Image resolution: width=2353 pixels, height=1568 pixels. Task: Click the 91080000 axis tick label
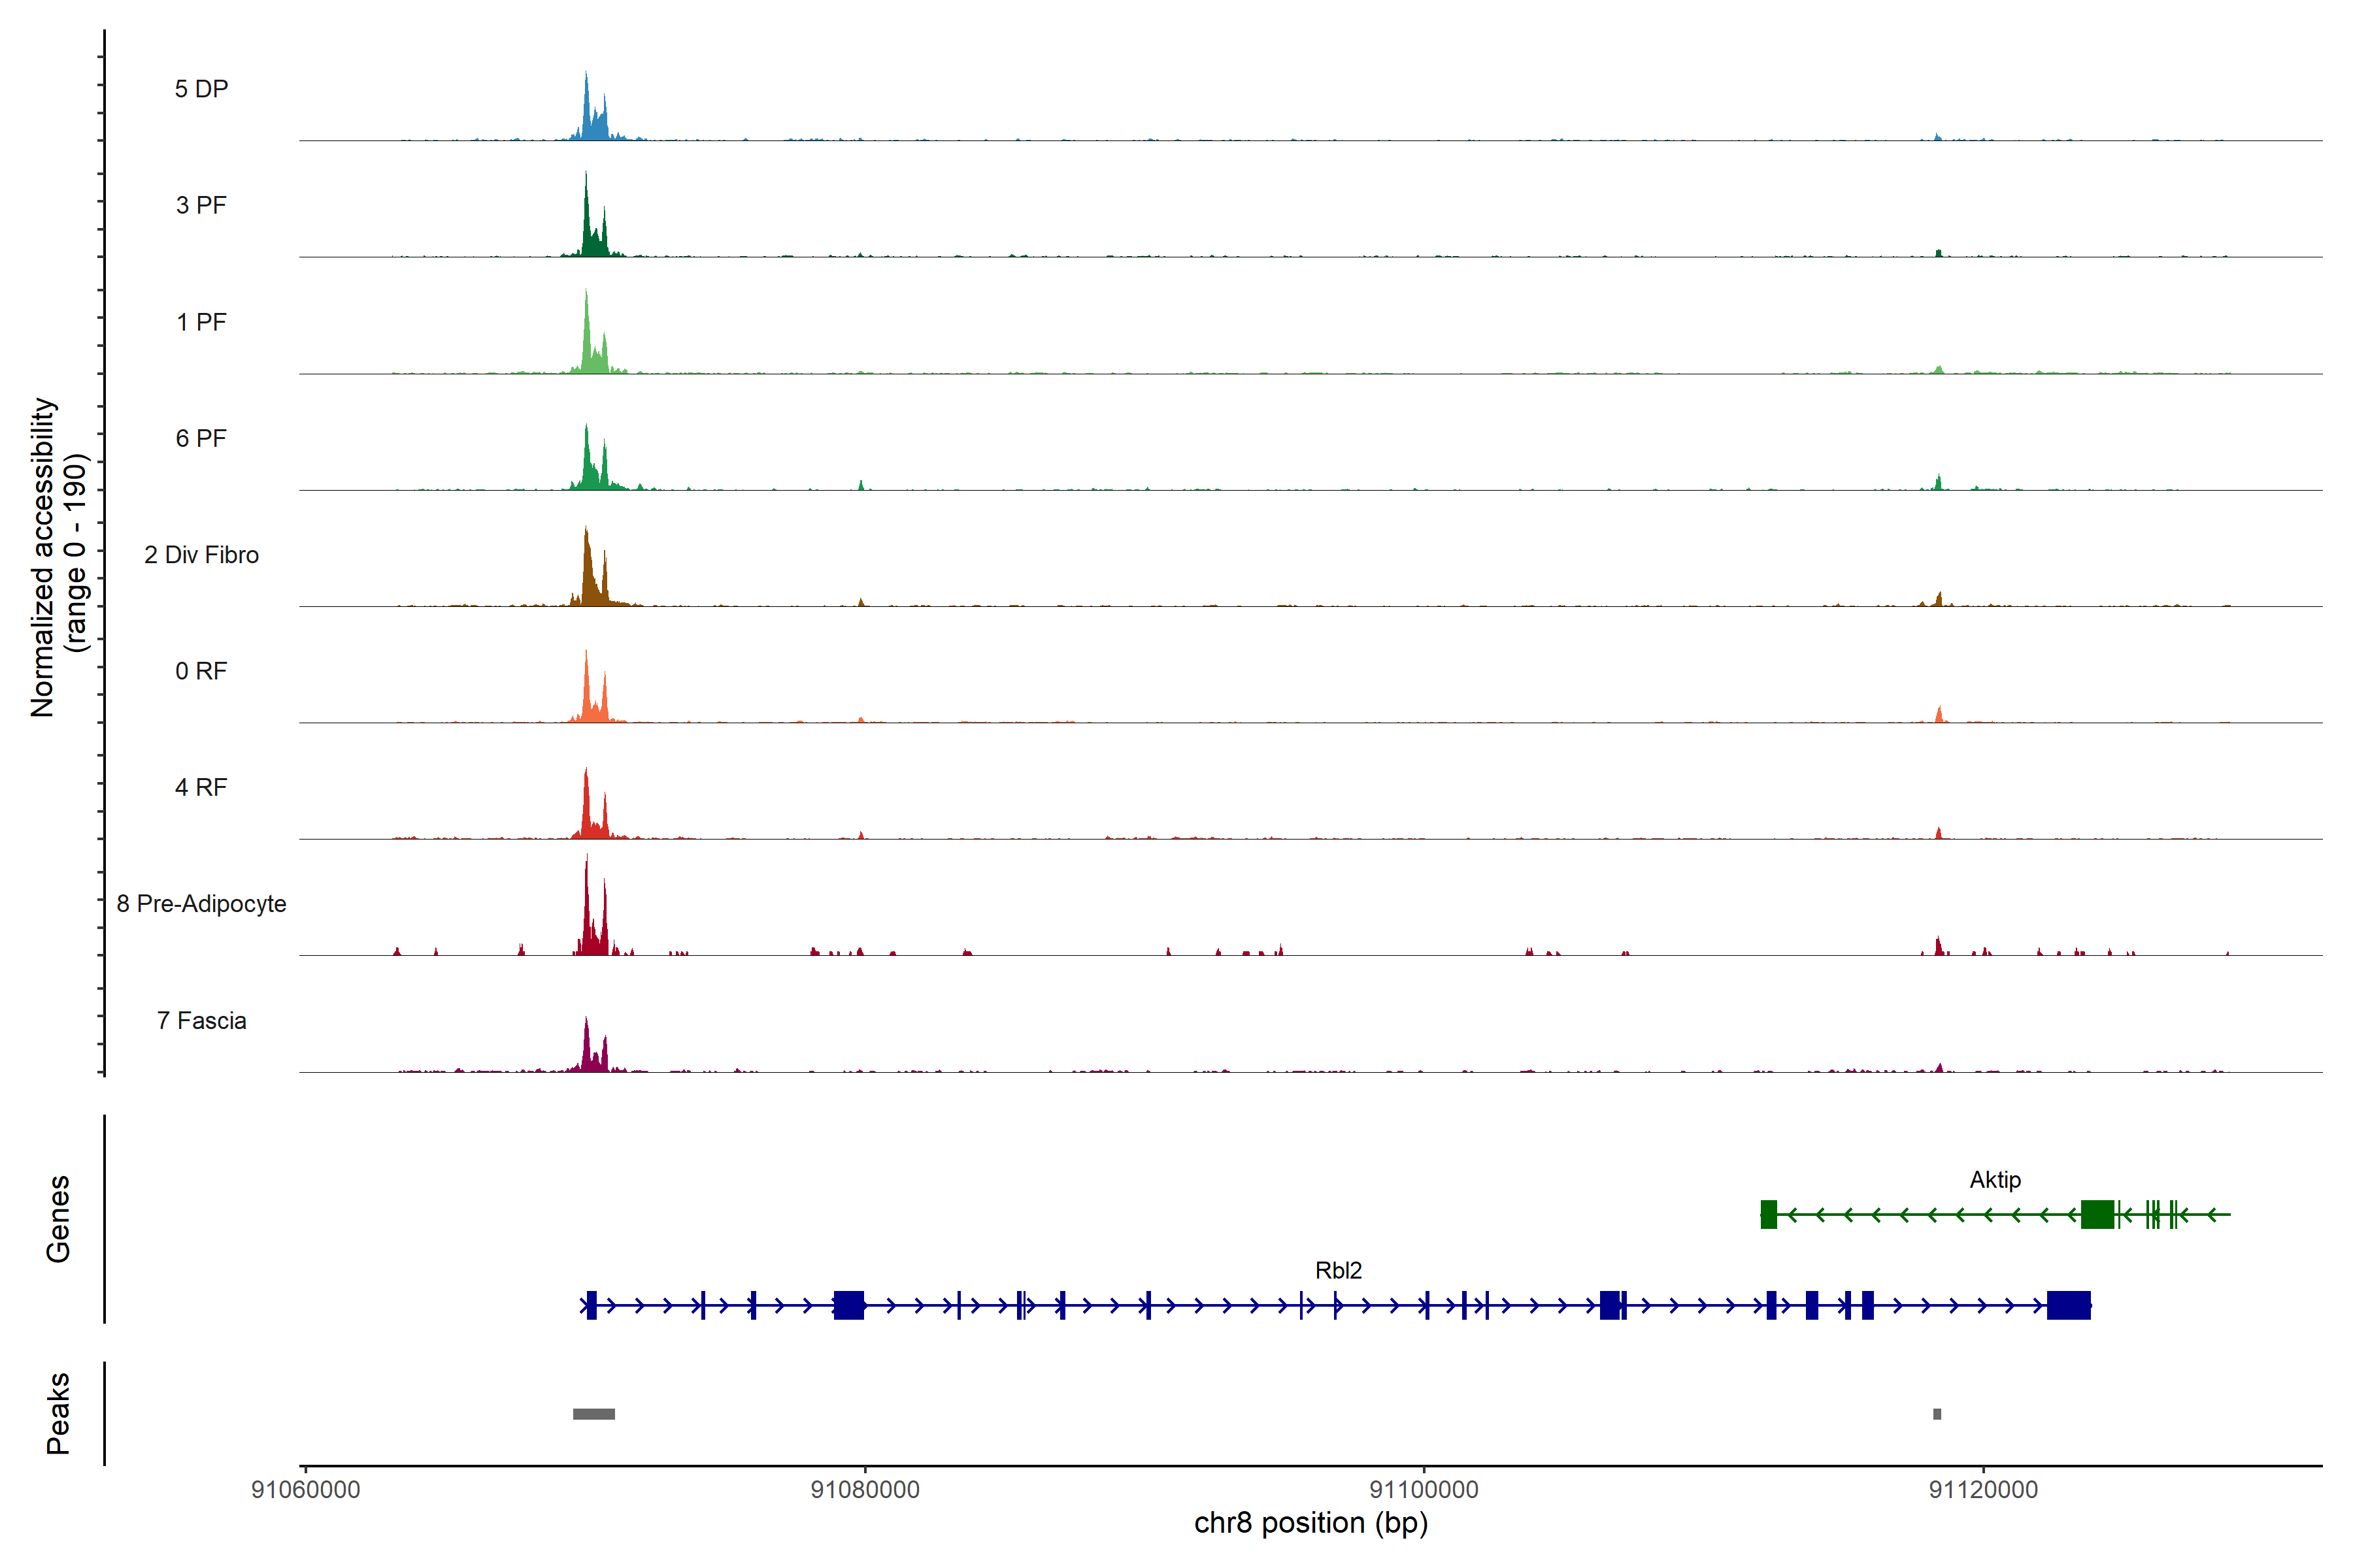pyautogui.click(x=864, y=1490)
